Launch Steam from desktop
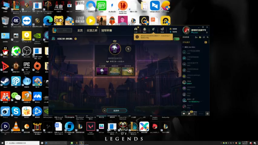Viewport: 258px width, 145px height. [x=5, y=82]
